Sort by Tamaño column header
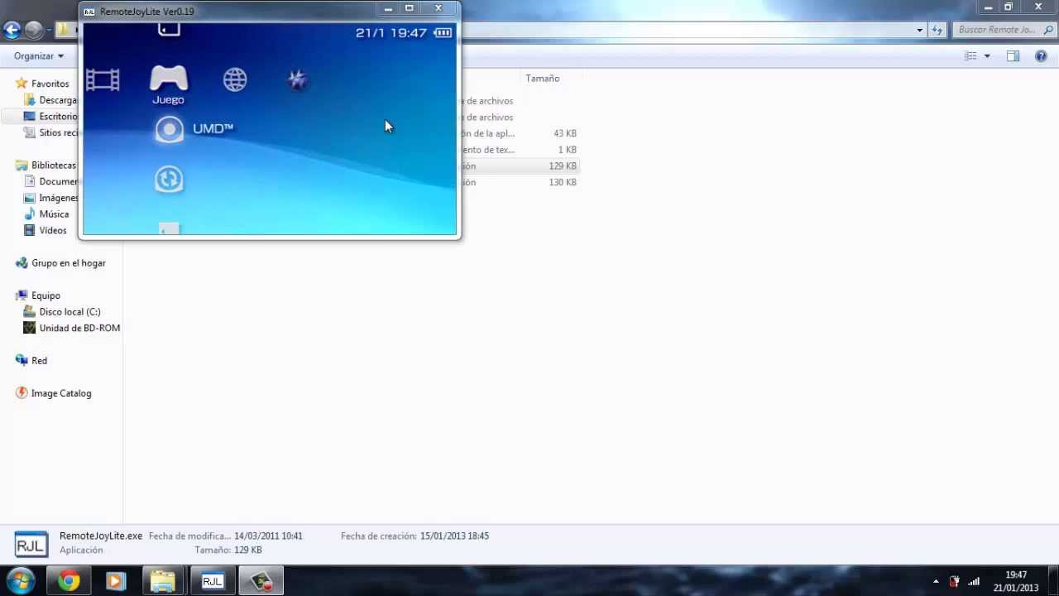Viewport: 1059px width, 596px height. point(543,79)
